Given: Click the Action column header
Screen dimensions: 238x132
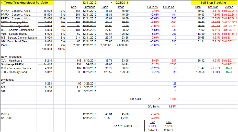Looking at the screenshot, I should tap(229, 7).
